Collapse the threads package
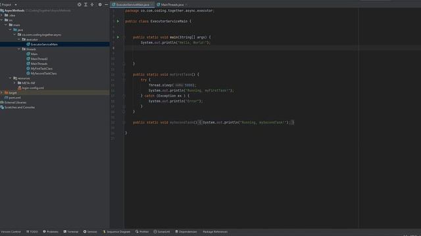 (x=19, y=49)
